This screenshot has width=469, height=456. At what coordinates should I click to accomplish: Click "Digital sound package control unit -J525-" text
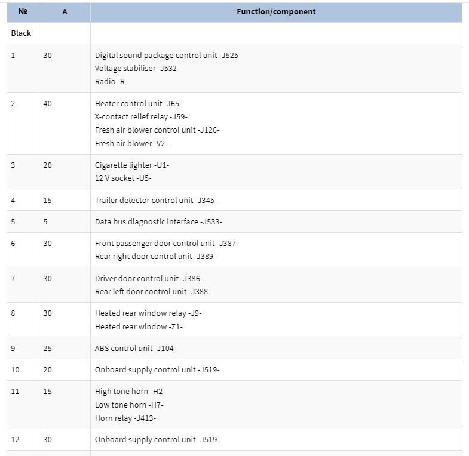pos(168,56)
